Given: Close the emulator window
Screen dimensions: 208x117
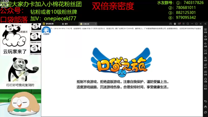Looking at the screenshot, I should point(201,24).
